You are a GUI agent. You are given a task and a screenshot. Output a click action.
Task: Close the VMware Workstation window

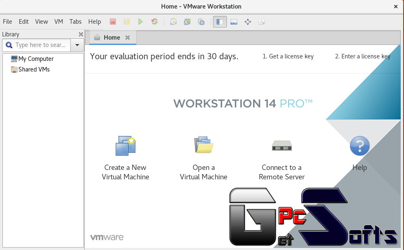396,7
